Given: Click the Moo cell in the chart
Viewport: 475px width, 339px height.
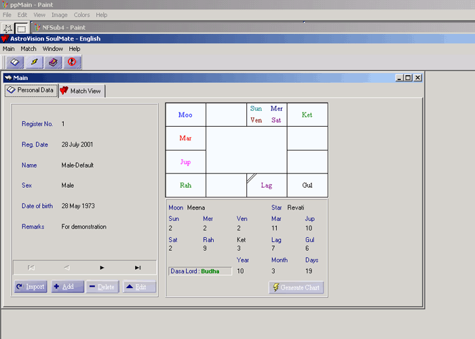Looking at the screenshot, I should [185, 115].
